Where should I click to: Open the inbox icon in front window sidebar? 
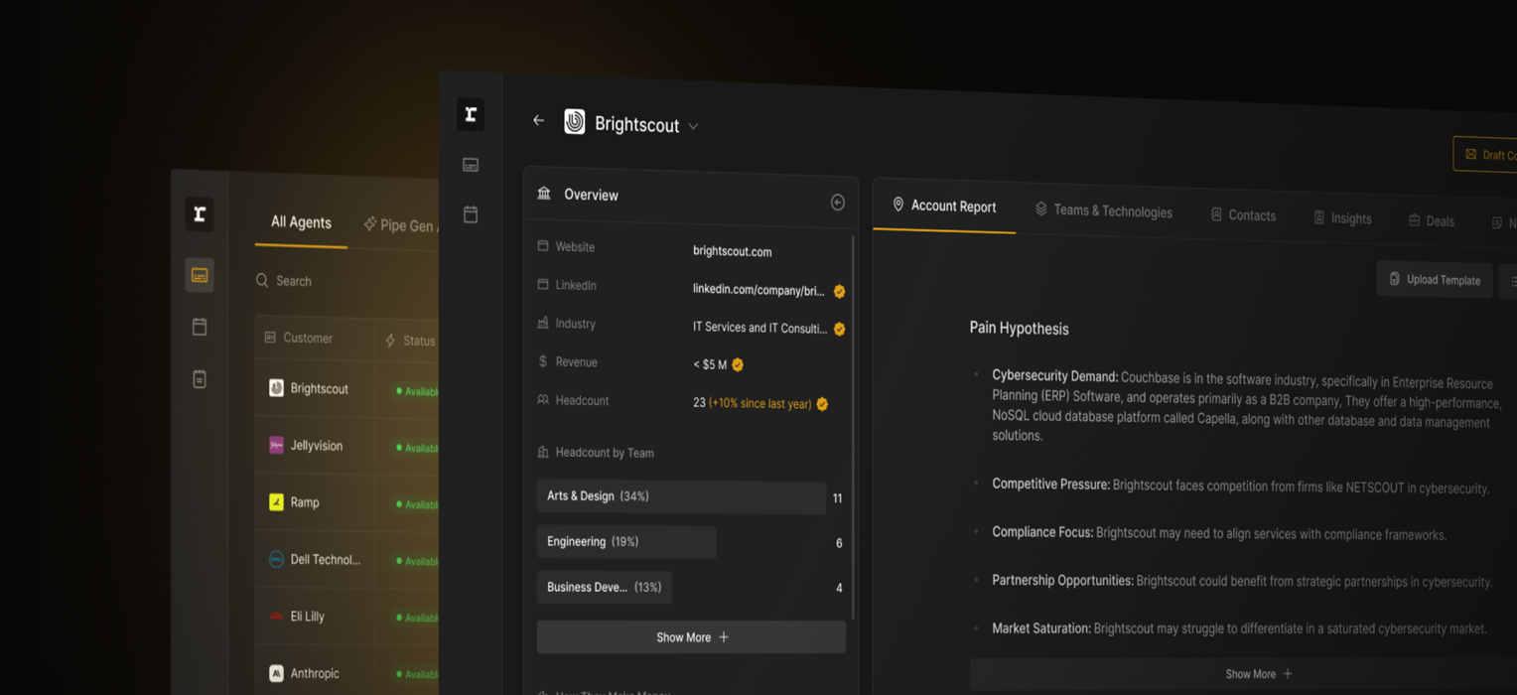click(x=471, y=165)
